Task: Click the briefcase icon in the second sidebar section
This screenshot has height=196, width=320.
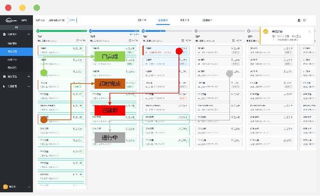Action: [4, 76]
